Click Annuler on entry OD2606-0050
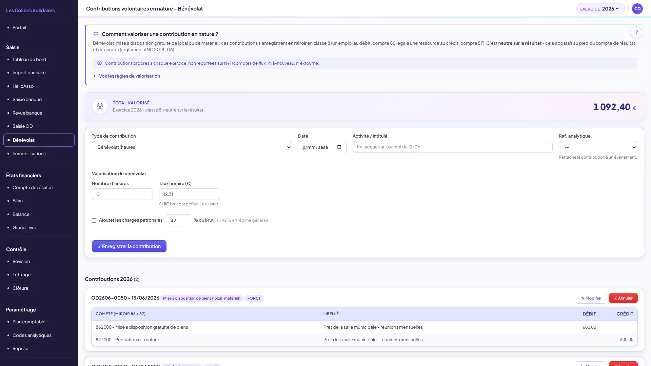 [623, 298]
